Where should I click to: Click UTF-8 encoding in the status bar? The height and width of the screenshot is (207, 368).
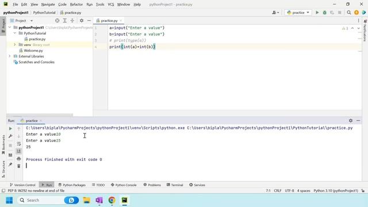(289, 190)
